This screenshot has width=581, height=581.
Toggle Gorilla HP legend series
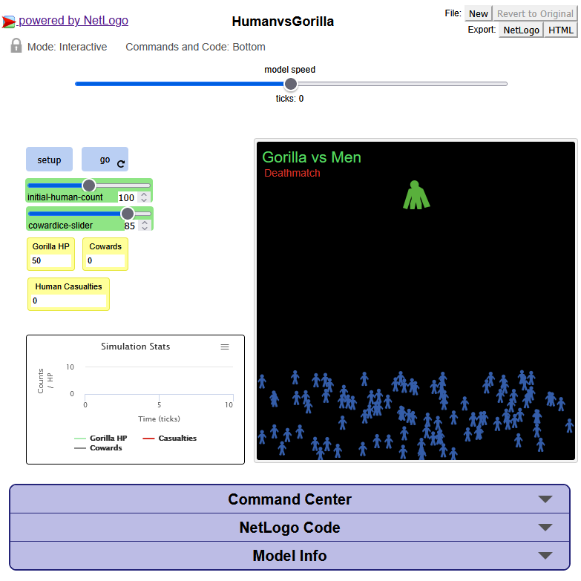coord(100,439)
